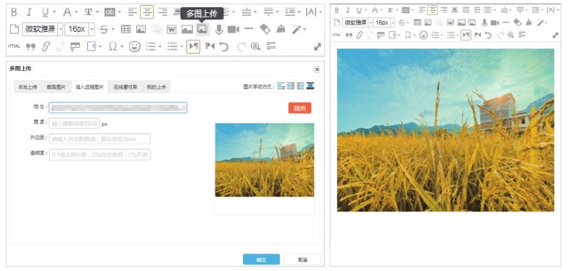Screen dimensions: 570x271
Task: Select the fourth dark image float mode icon
Action: pos(310,86)
